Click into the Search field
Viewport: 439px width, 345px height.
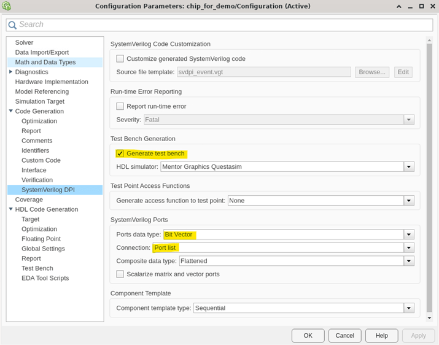point(221,25)
